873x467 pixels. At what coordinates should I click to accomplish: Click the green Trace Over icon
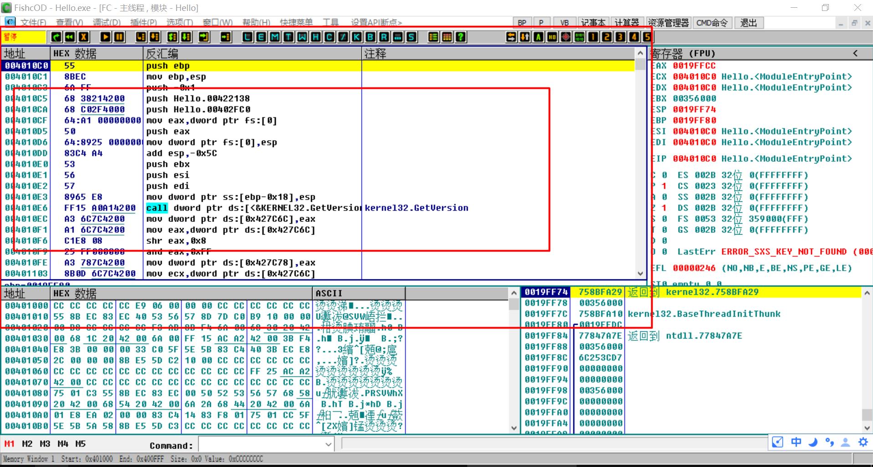[187, 37]
